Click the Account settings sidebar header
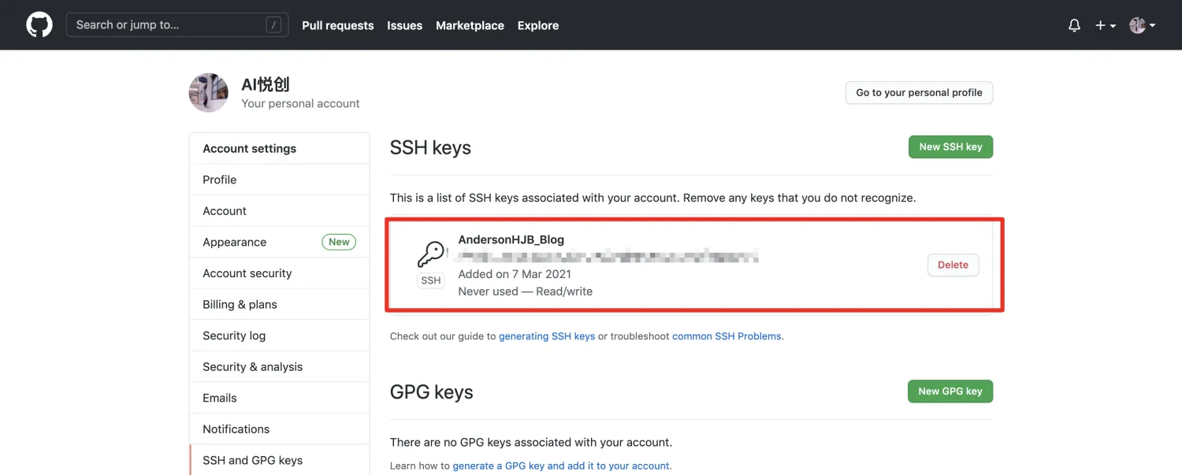This screenshot has height=475, width=1182. click(x=250, y=148)
